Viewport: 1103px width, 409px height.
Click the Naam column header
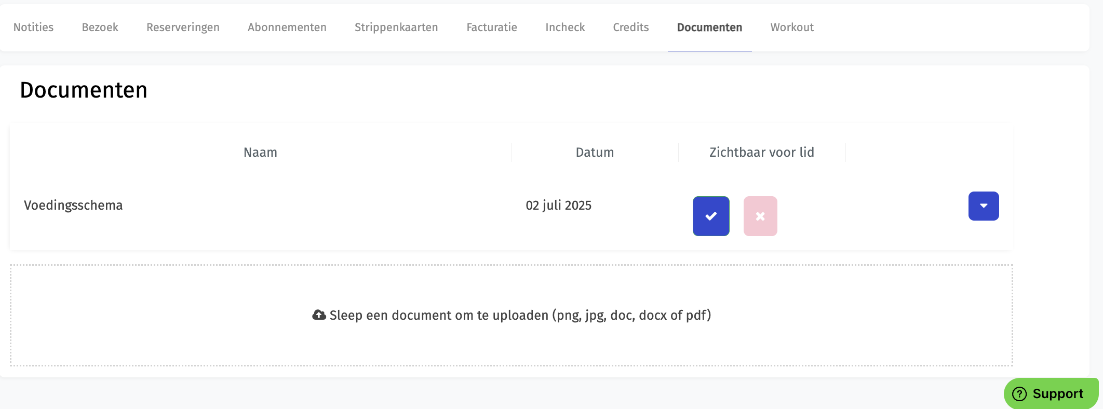click(260, 153)
